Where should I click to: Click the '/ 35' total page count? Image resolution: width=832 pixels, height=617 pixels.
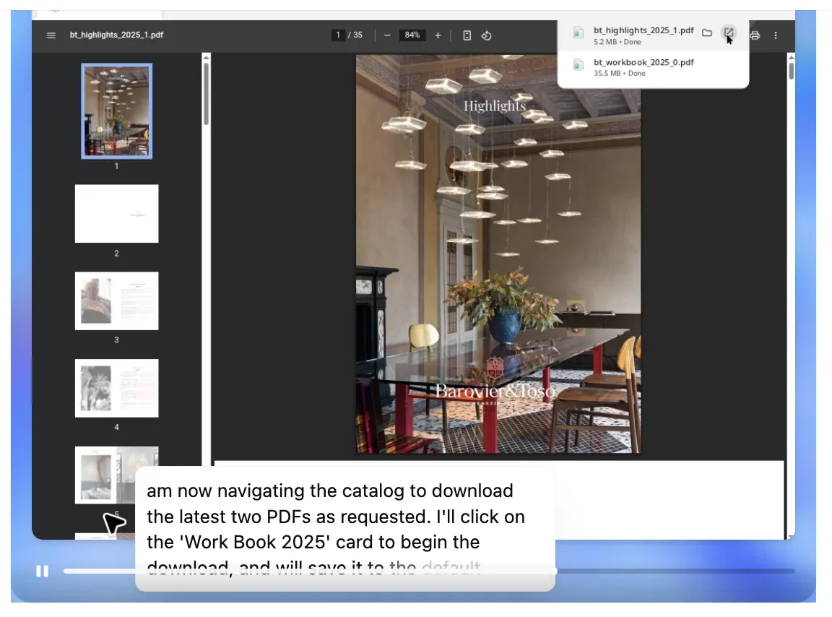click(x=355, y=35)
